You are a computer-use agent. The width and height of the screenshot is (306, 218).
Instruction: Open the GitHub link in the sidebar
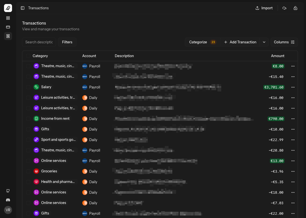point(8,191)
